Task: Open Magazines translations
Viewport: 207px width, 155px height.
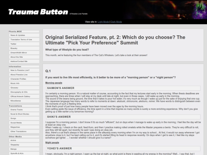Action: 24,127
